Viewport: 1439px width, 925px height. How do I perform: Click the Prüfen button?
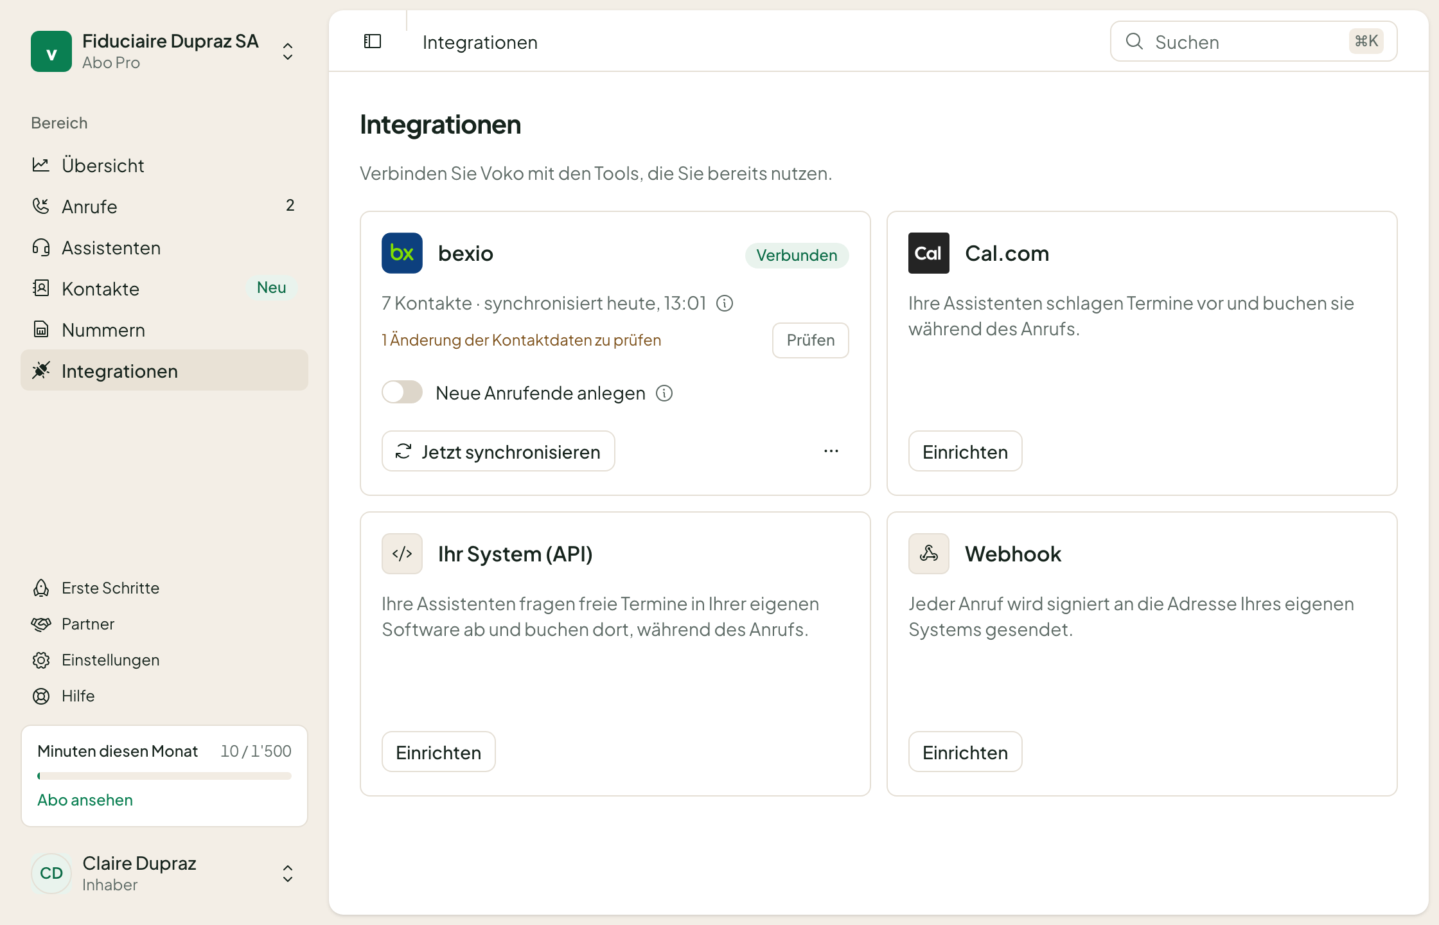(811, 340)
